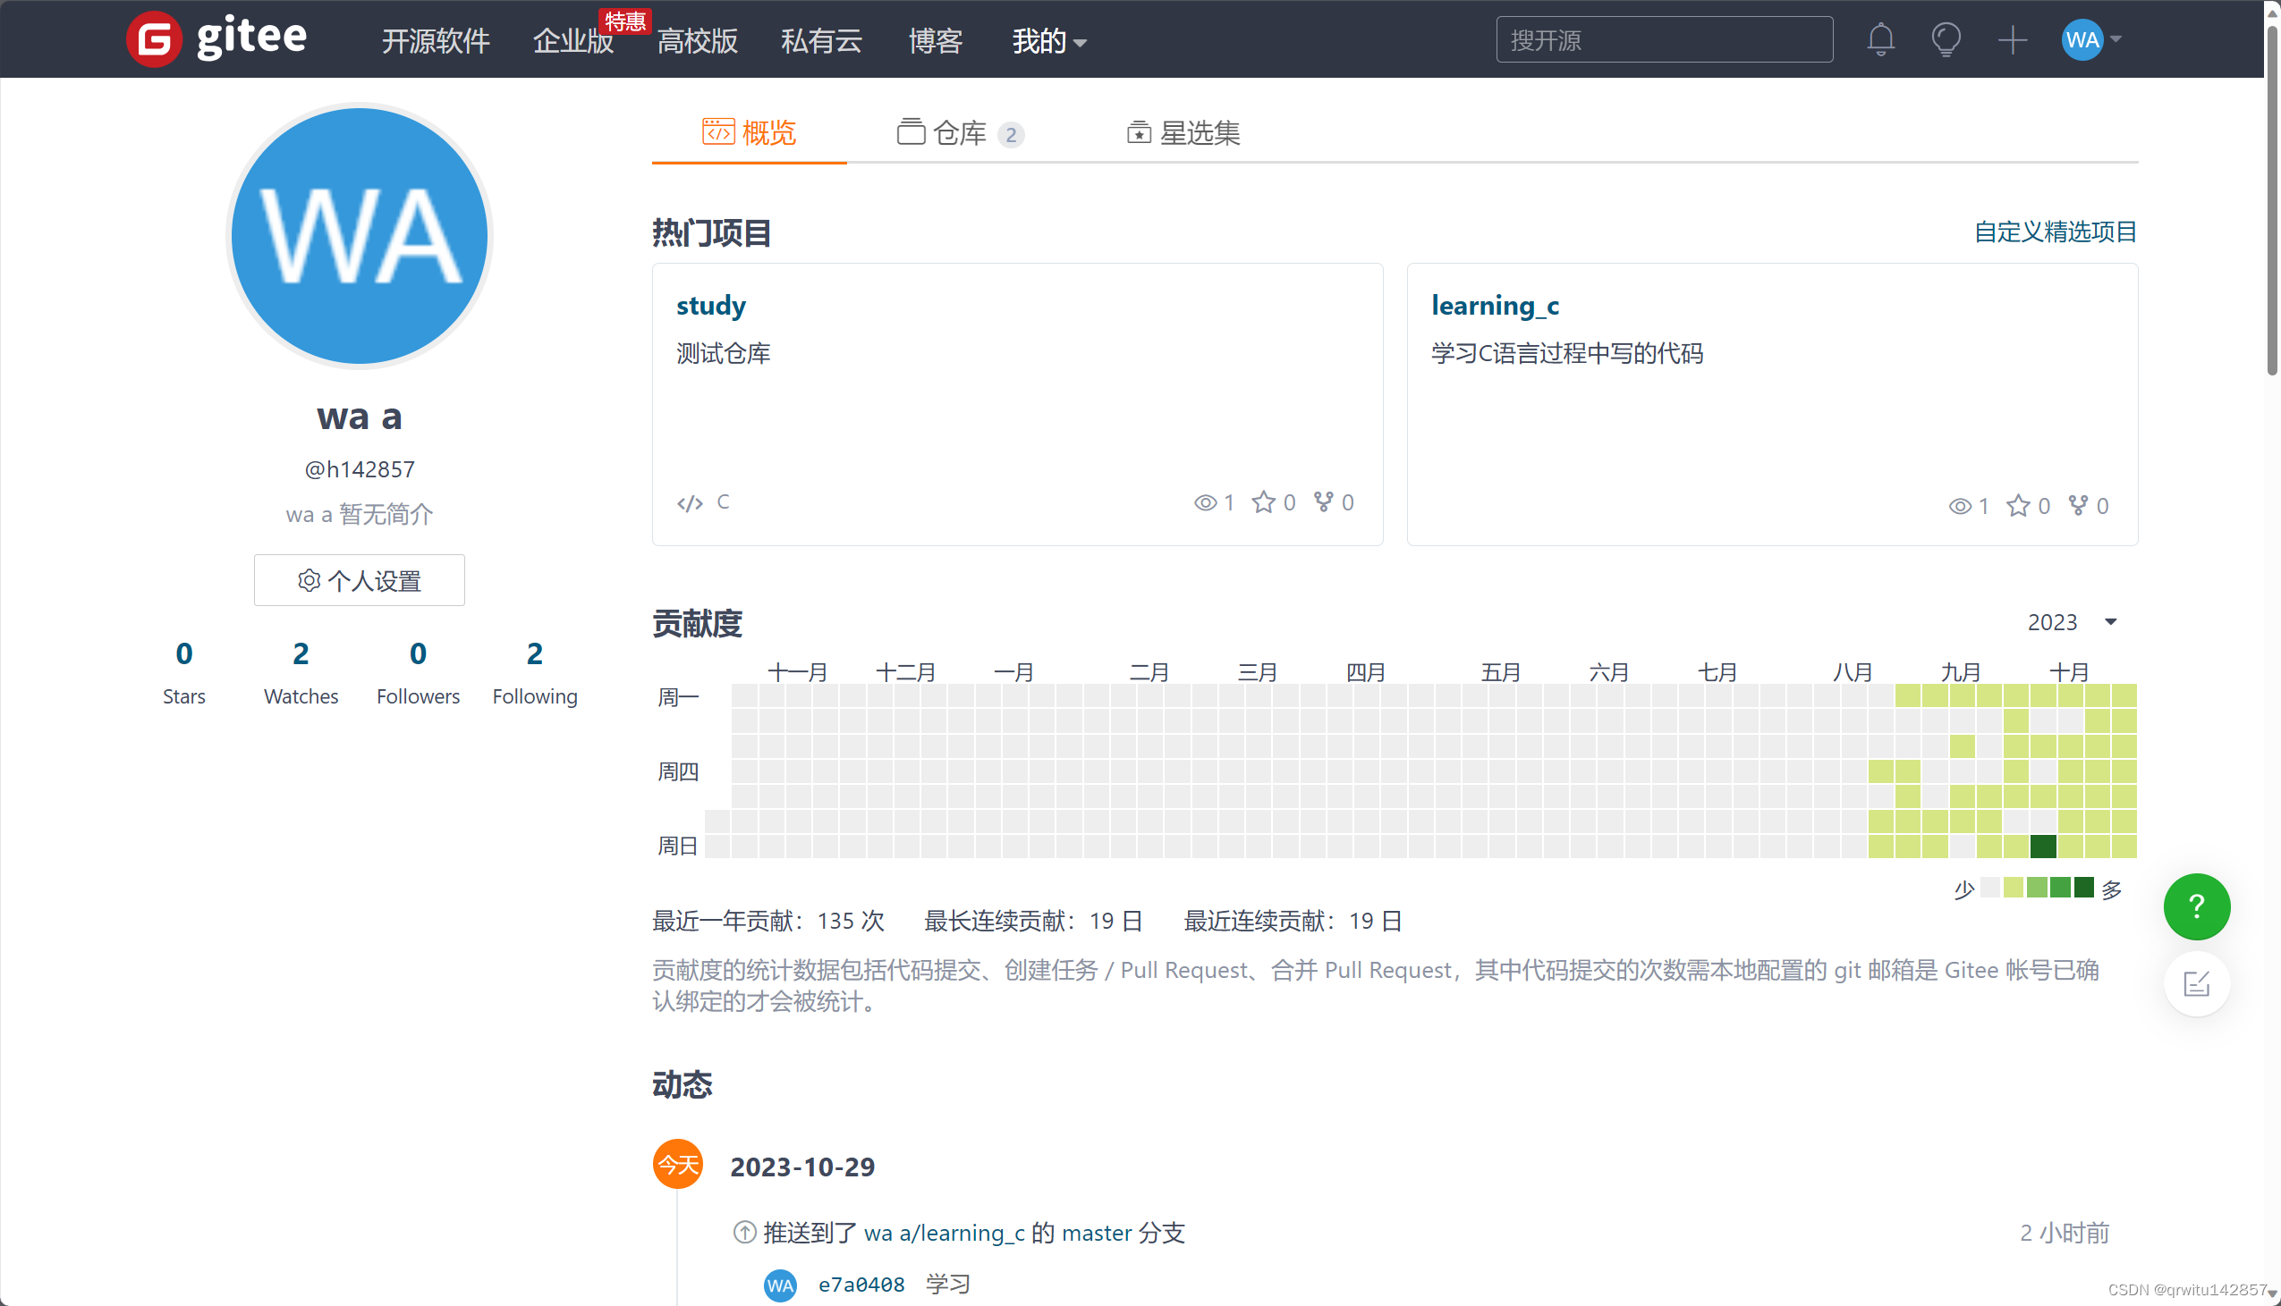Open the notifications bell
2281x1306 pixels.
[1881, 39]
